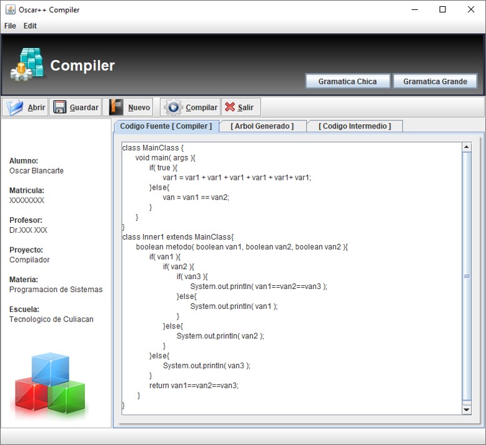Click the vertical scrollbar thumb in editor
The image size is (486, 445).
click(467, 276)
